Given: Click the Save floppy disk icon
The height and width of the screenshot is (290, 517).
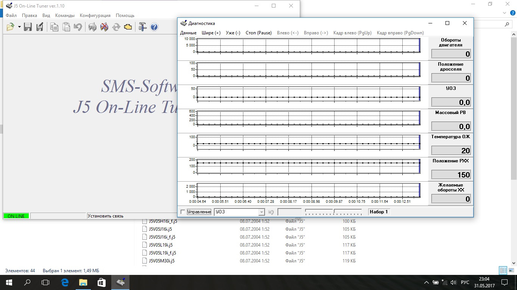Looking at the screenshot, I should pyautogui.click(x=28, y=27).
